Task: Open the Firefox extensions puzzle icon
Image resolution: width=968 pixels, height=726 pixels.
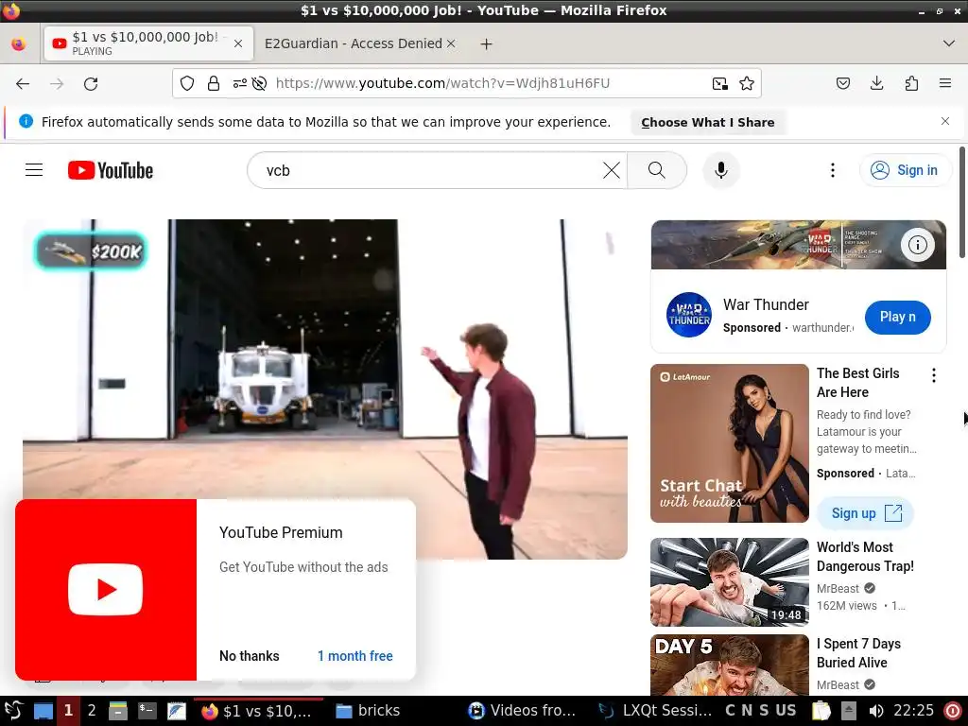Action: pyautogui.click(x=911, y=83)
